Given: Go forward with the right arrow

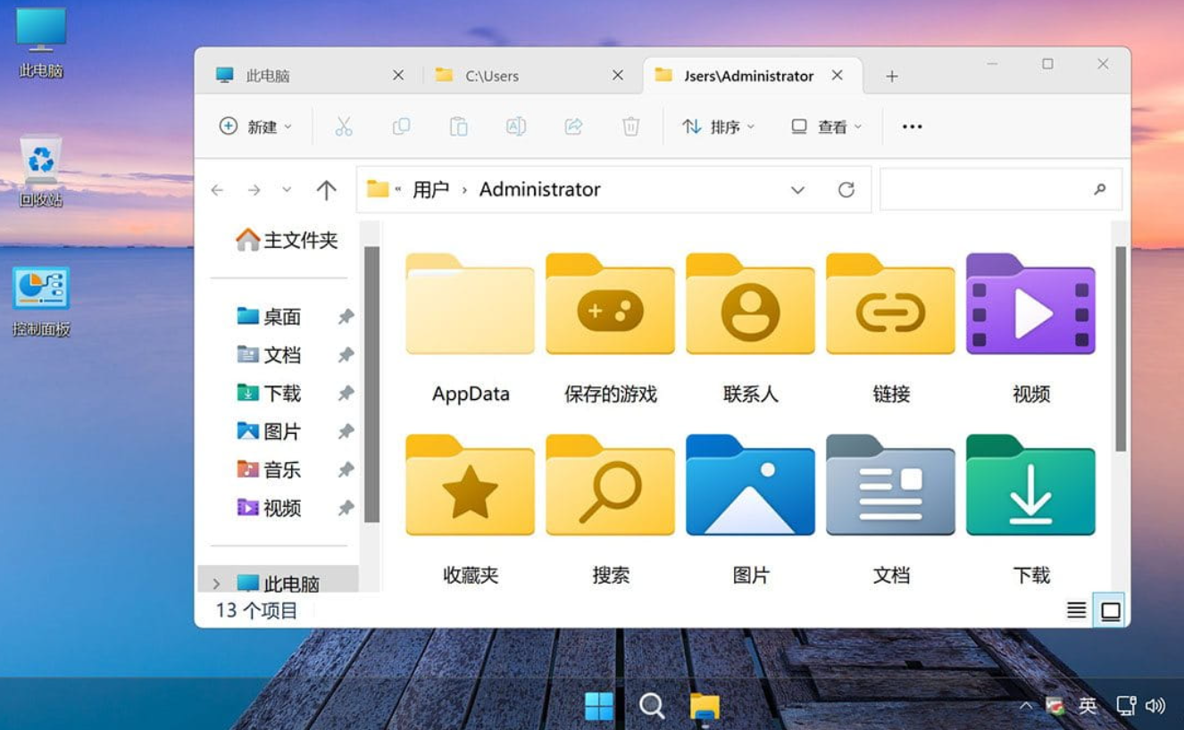Looking at the screenshot, I should coord(254,190).
